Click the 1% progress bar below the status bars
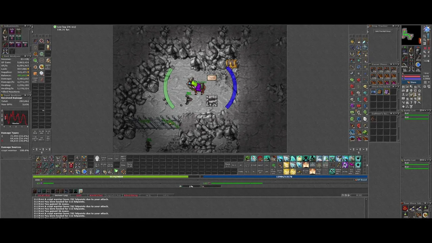The height and width of the screenshot is (243, 432). (x=191, y=186)
